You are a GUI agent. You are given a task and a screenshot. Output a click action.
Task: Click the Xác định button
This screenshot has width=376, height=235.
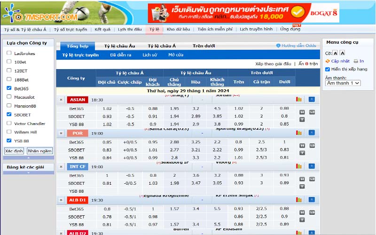tap(14, 151)
